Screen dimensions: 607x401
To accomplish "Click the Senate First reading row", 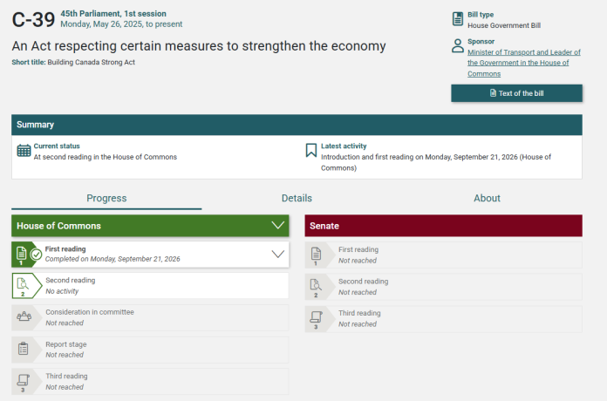I will pos(443,255).
